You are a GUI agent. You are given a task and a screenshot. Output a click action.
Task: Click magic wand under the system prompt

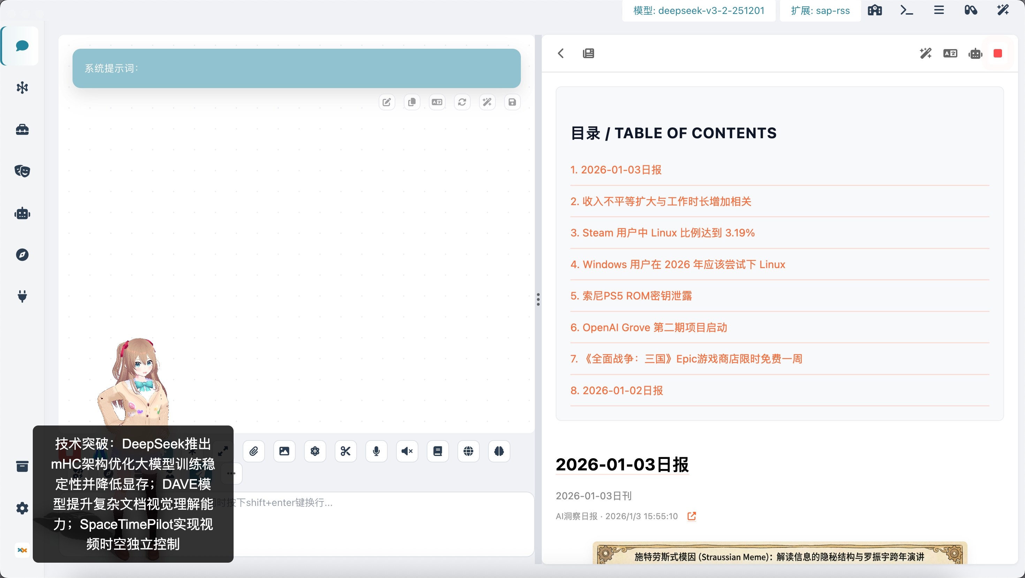487,102
